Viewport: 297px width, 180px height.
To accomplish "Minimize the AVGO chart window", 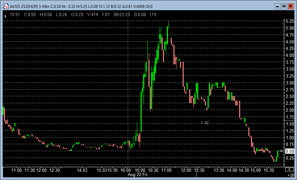I will pos(278,6).
